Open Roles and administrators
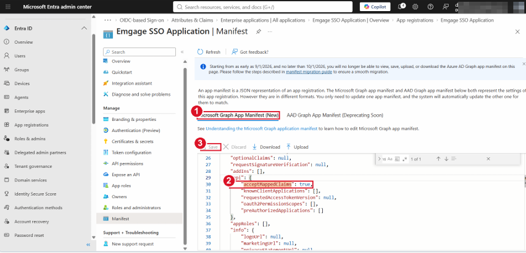 click(x=136, y=207)
